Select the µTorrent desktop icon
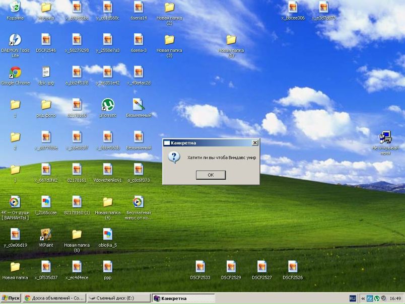Screen dimensions: 405x304 pyautogui.click(x=107, y=105)
